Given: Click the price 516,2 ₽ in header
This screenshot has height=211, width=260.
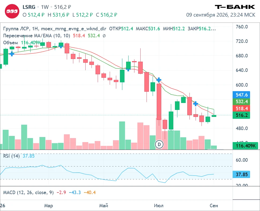Looking at the screenshot, I should point(63,7).
